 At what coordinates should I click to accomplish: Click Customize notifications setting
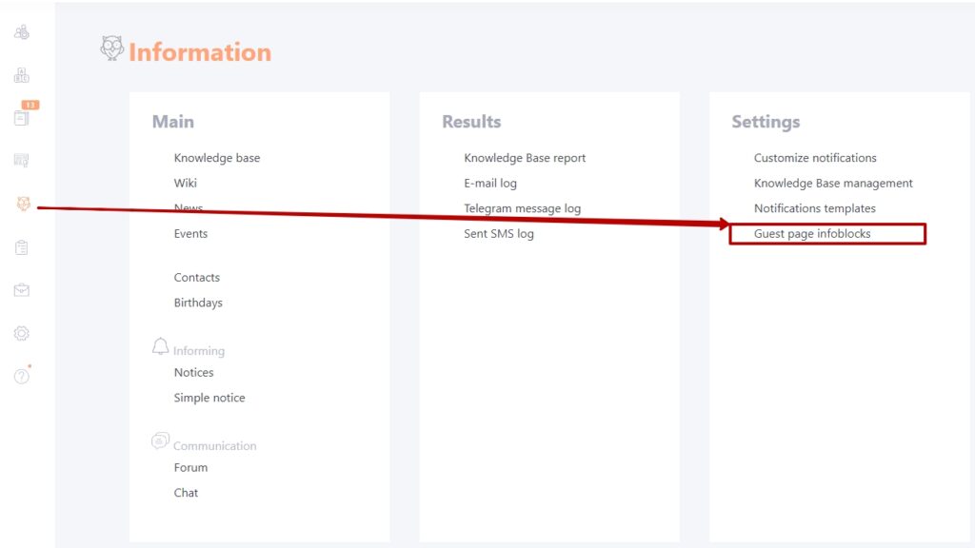pyautogui.click(x=815, y=158)
